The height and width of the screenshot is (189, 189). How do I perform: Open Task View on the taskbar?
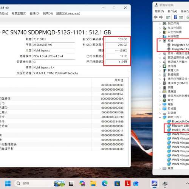click(x=71, y=184)
